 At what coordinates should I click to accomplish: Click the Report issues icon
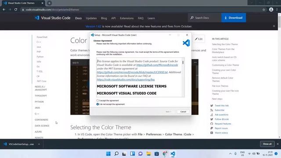pyautogui.click(x=212, y=128)
